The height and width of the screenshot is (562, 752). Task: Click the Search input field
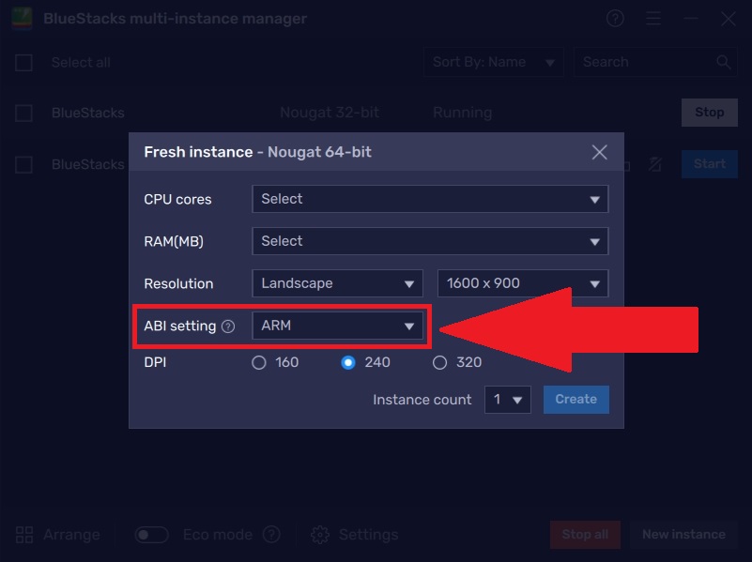click(x=655, y=62)
